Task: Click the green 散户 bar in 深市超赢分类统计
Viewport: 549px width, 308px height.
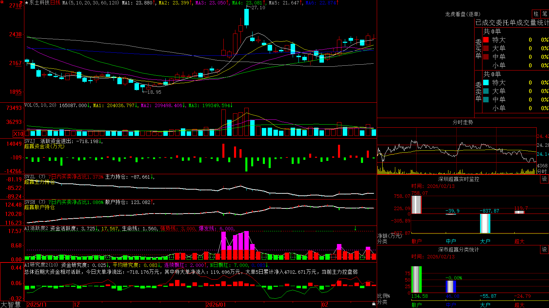Action: click(416, 280)
